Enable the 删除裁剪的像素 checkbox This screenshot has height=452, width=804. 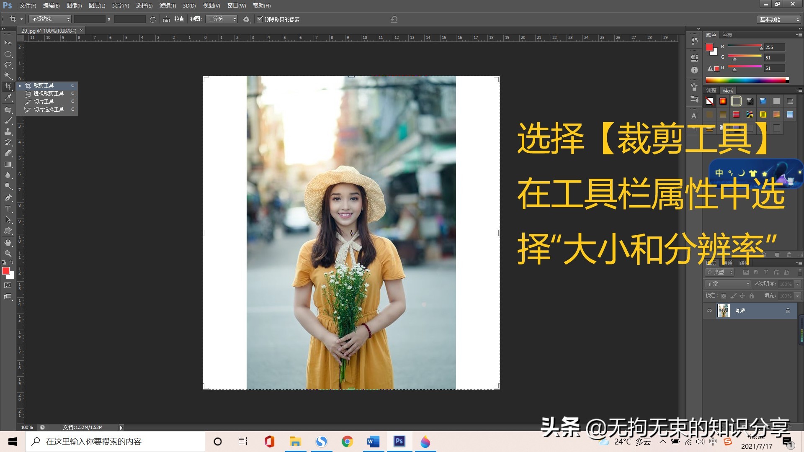point(260,19)
